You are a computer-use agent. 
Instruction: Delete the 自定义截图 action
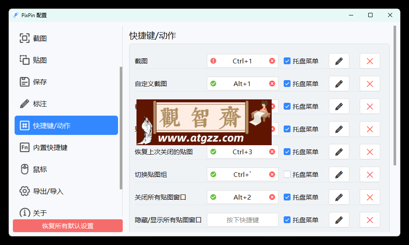tap(370, 84)
